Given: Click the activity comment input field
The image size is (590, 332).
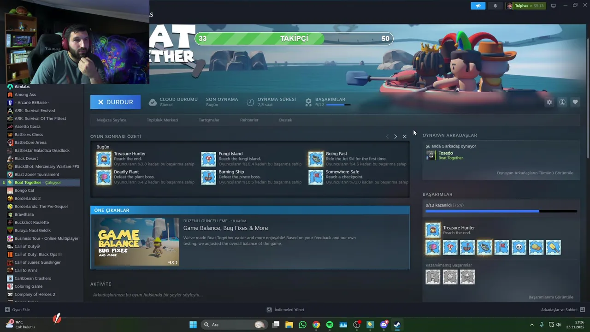Looking at the screenshot, I should (x=249, y=295).
